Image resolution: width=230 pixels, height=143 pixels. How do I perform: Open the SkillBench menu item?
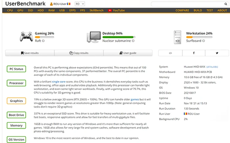(x=96, y=10)
